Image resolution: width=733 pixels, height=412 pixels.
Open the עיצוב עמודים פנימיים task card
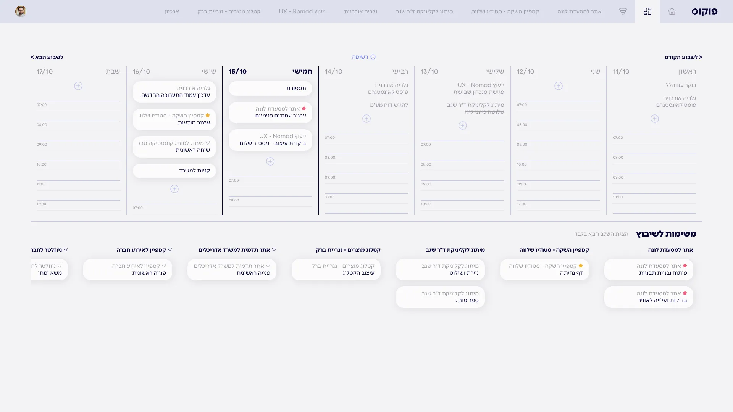pos(270,113)
